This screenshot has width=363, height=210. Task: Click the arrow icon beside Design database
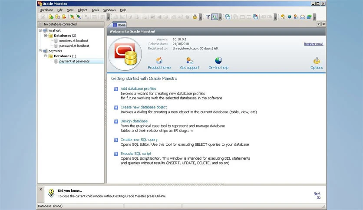pyautogui.click(x=116, y=121)
